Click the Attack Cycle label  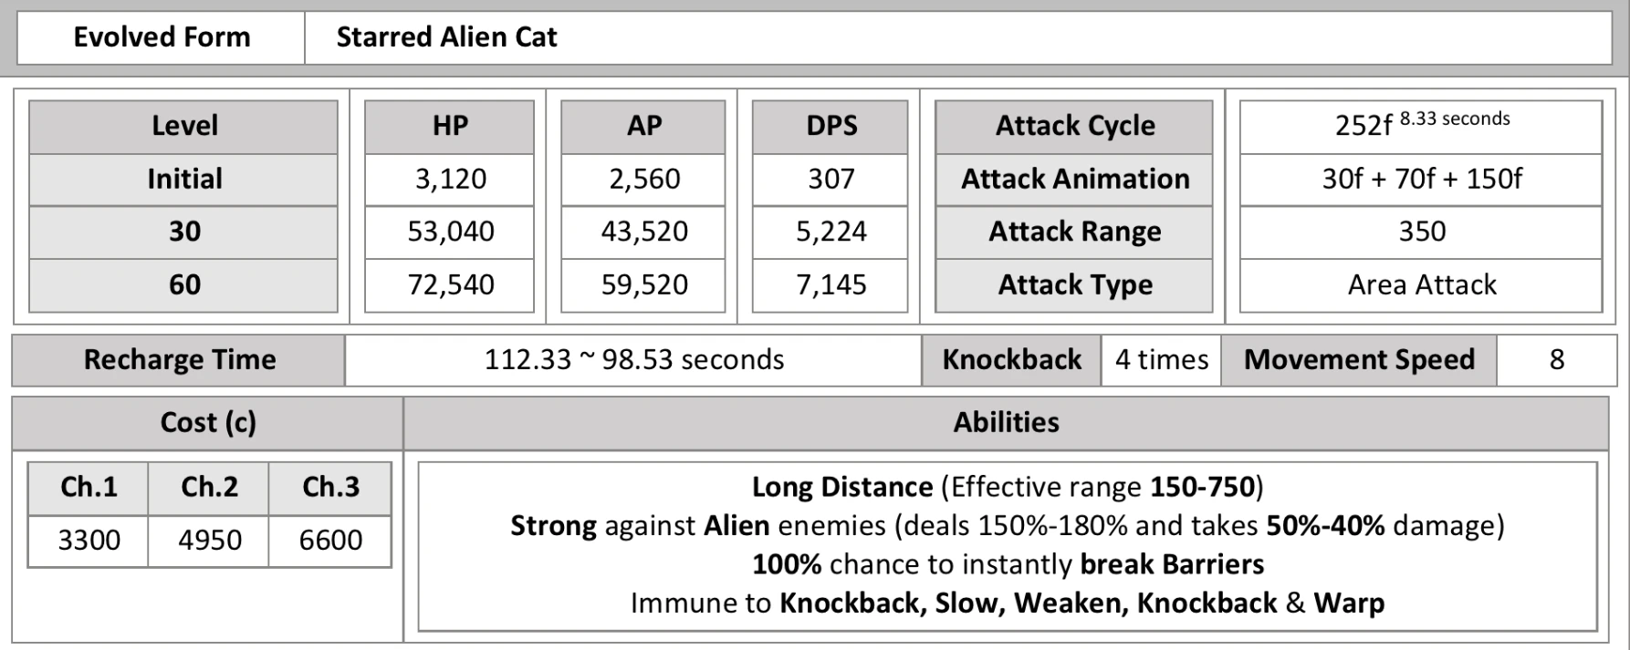tap(1074, 126)
